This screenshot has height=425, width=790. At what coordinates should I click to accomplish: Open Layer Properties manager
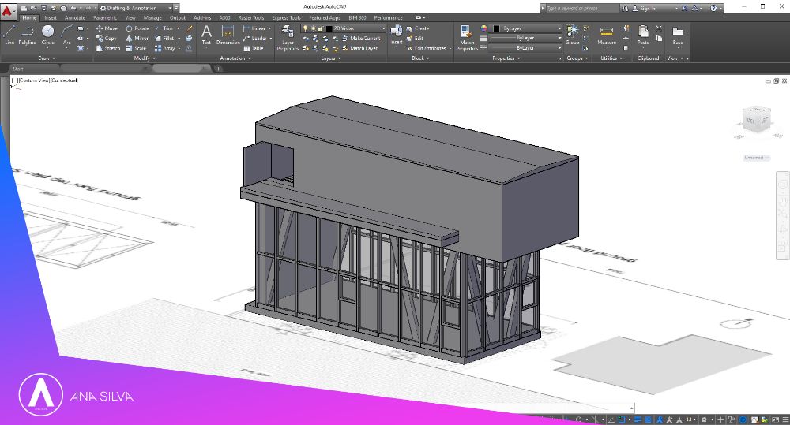coord(288,38)
